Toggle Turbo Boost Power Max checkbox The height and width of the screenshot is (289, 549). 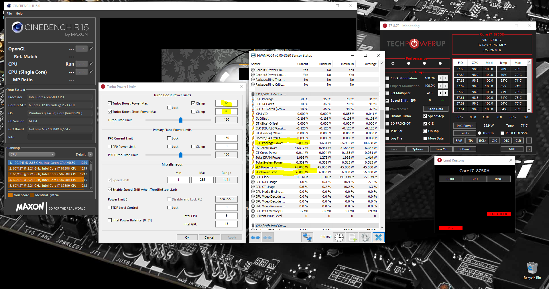coord(110,103)
